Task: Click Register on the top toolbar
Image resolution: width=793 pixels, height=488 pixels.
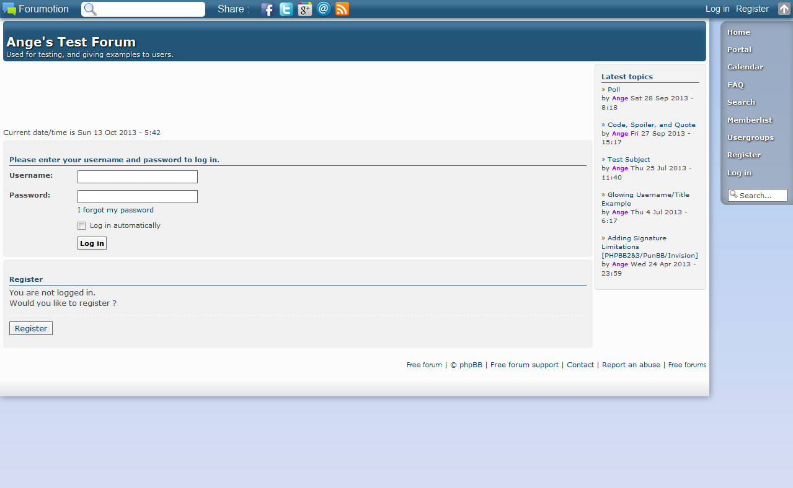Action: [752, 9]
